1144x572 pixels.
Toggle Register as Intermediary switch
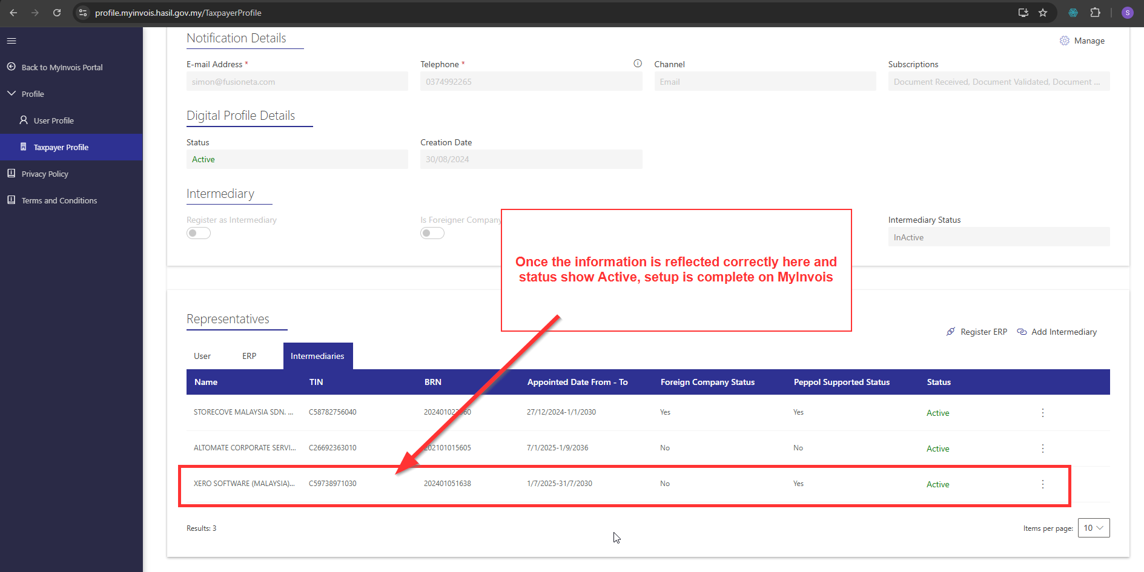(x=198, y=233)
